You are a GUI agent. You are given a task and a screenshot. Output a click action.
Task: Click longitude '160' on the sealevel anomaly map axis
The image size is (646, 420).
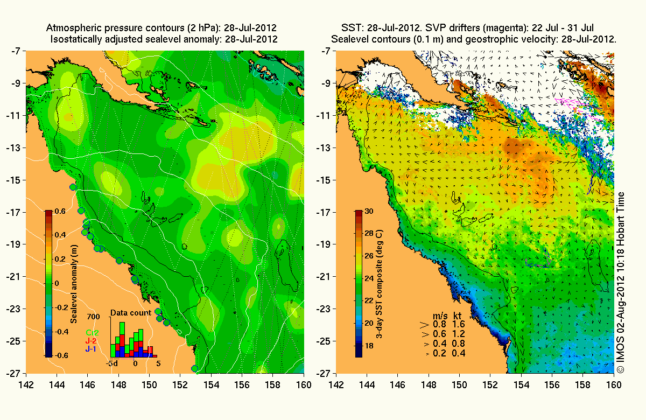[x=304, y=385]
